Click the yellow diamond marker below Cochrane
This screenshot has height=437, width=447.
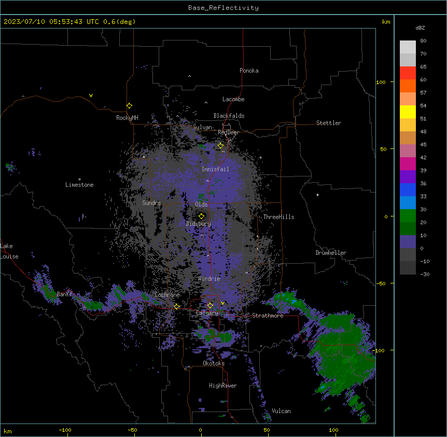176,306
